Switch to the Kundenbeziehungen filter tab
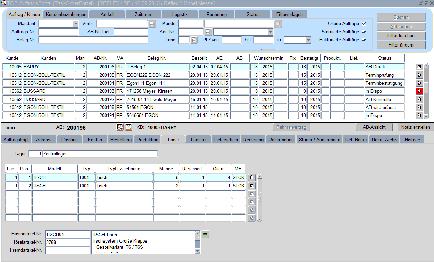 [x=66, y=14]
